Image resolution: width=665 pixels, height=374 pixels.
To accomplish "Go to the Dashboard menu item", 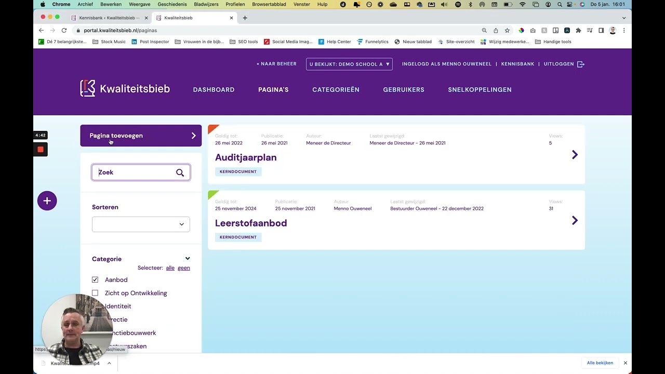I will tap(214, 90).
